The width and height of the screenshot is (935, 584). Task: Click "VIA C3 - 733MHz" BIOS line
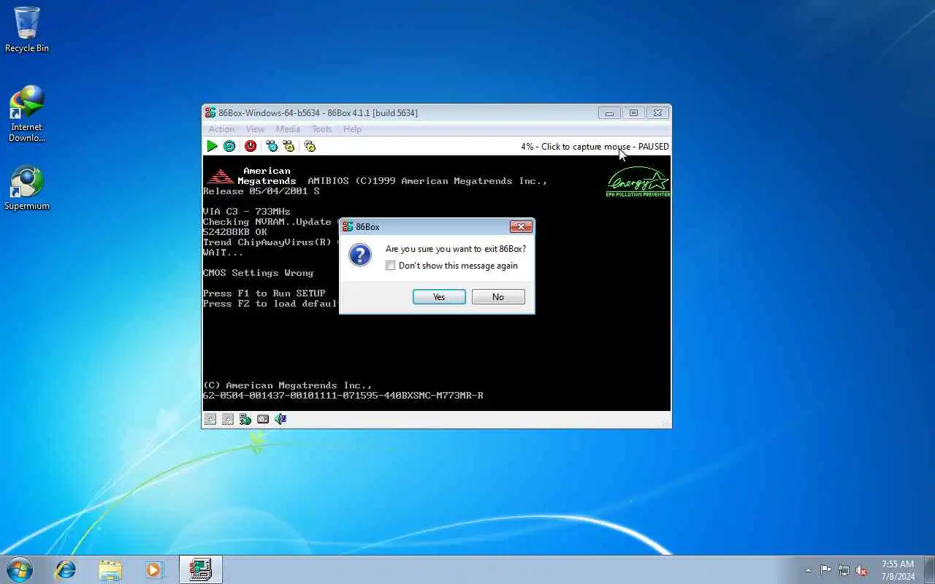(x=246, y=212)
